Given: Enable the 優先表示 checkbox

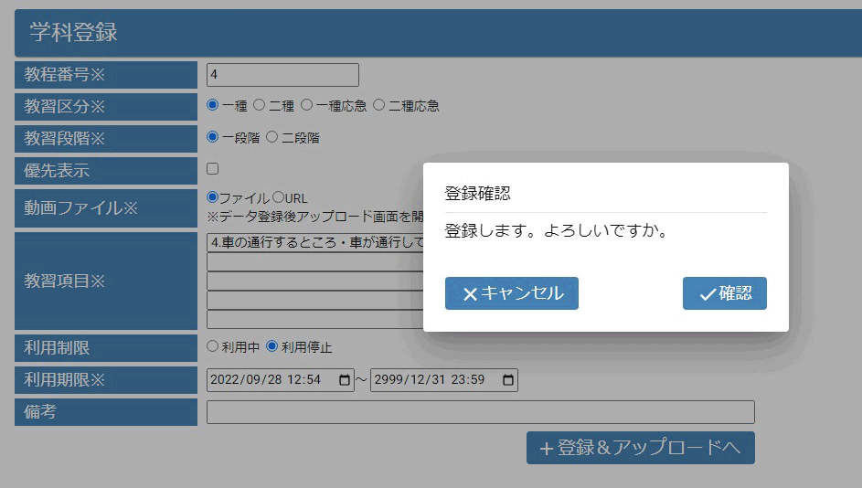Looking at the screenshot, I should coord(213,169).
